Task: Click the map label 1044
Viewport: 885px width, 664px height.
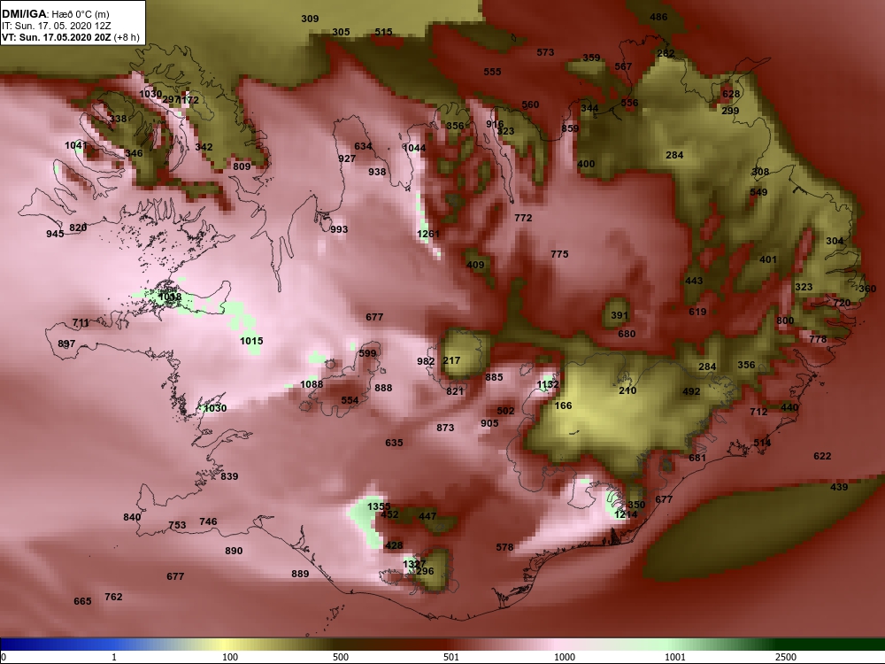Action: pos(415,148)
